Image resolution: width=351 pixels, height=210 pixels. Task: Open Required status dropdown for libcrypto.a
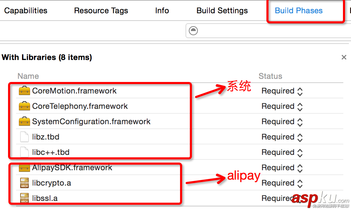282,183
